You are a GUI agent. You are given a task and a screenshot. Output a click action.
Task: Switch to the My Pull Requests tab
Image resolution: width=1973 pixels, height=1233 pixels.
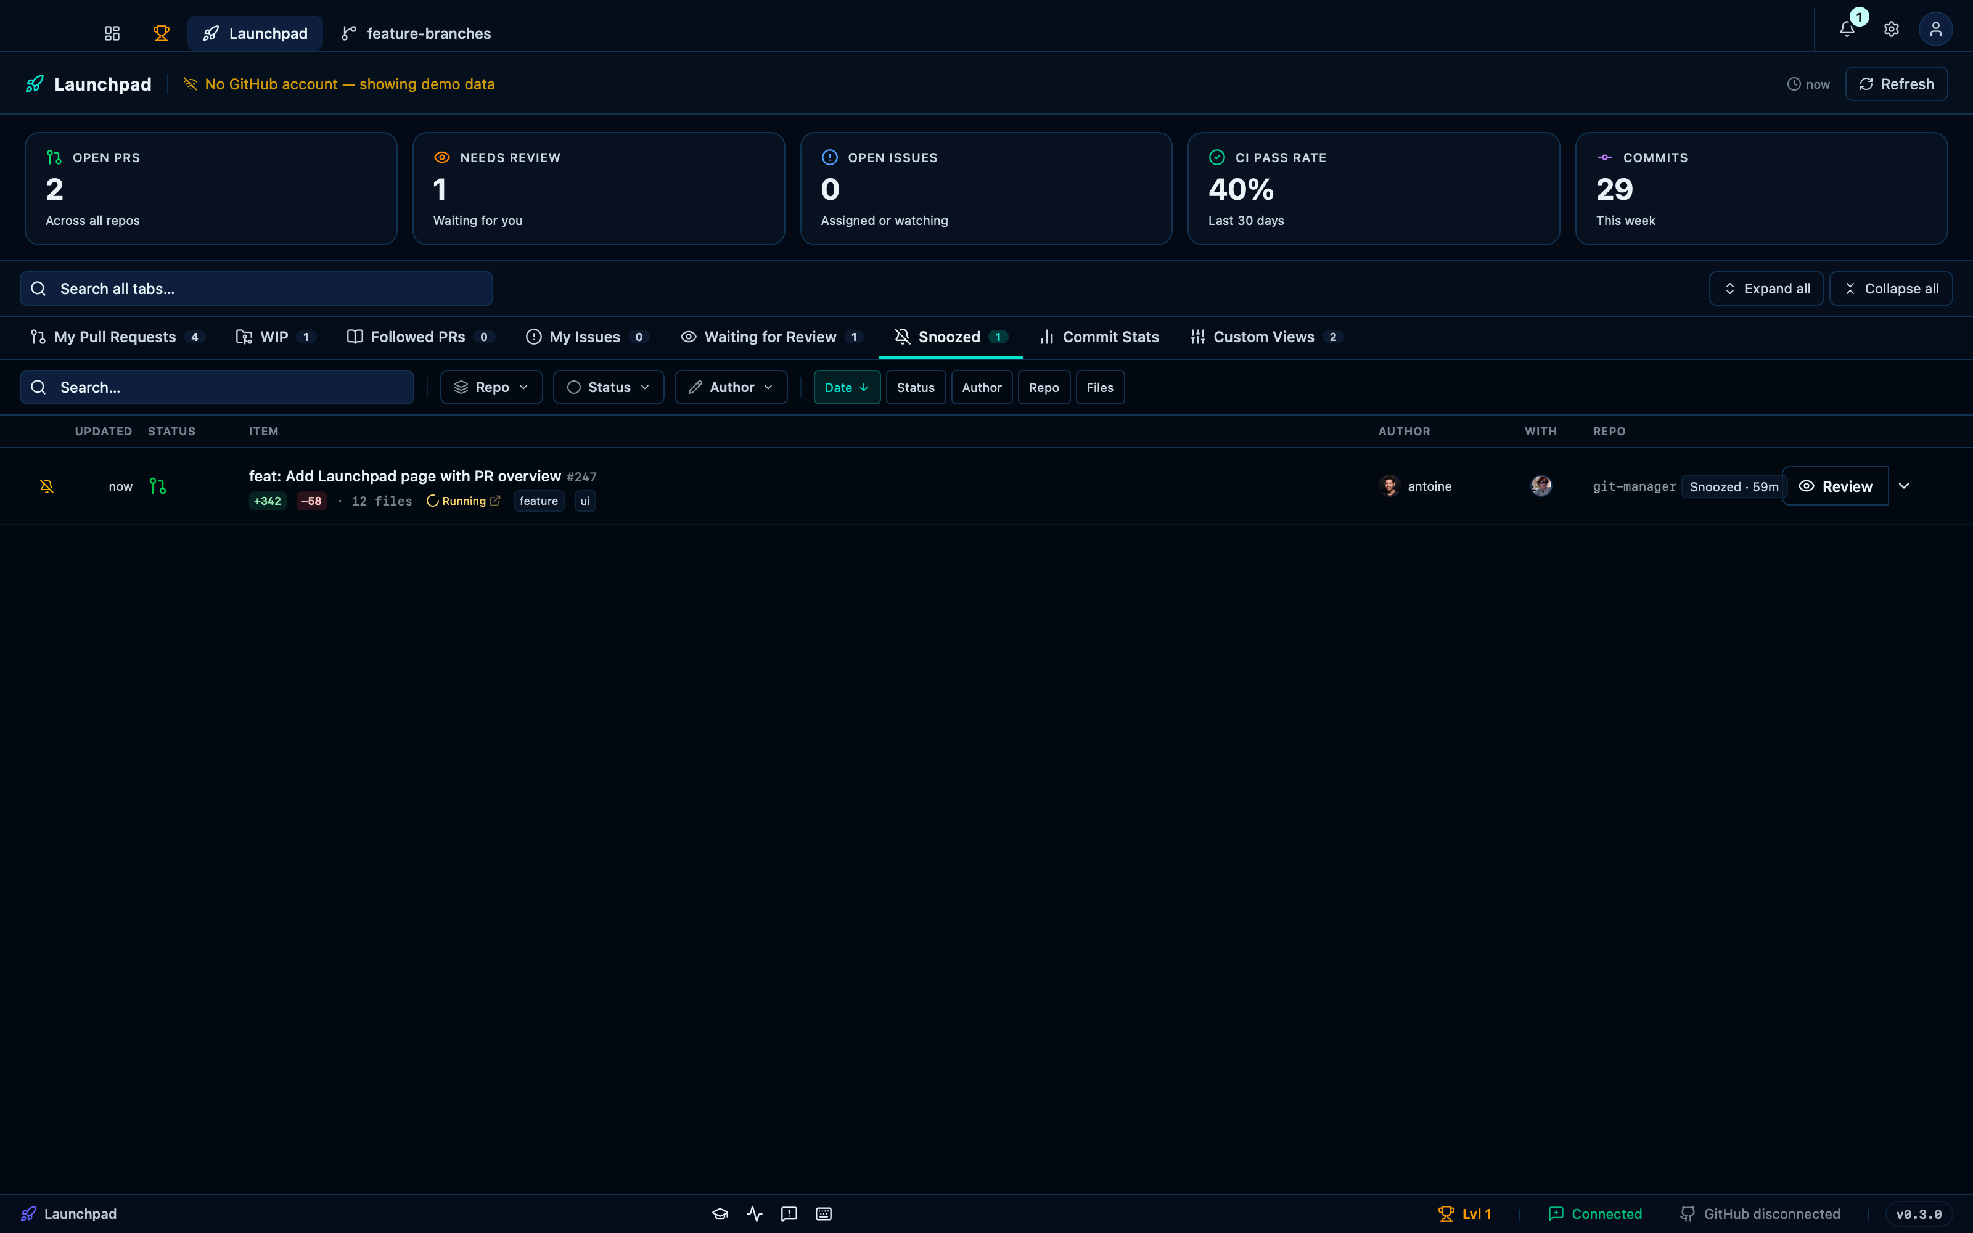pos(117,337)
